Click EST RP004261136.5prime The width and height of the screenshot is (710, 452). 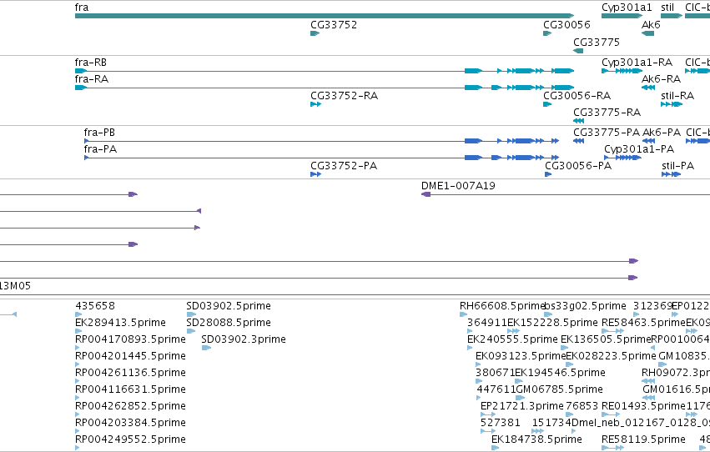[130, 374]
